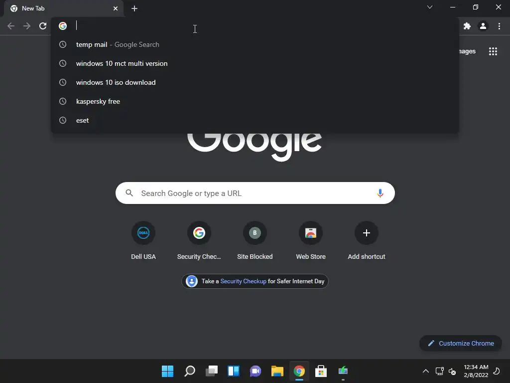This screenshot has height=383, width=510.
Task: Click the security checkup shield avatar
Action: (192, 281)
